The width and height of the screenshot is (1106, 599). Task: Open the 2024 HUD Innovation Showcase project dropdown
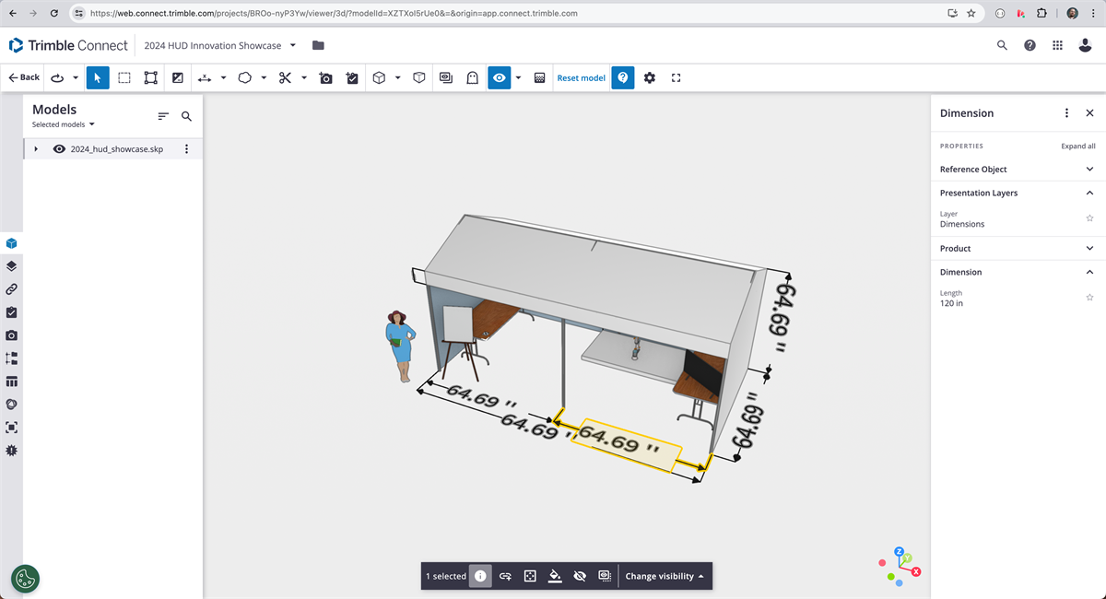pyautogui.click(x=291, y=44)
